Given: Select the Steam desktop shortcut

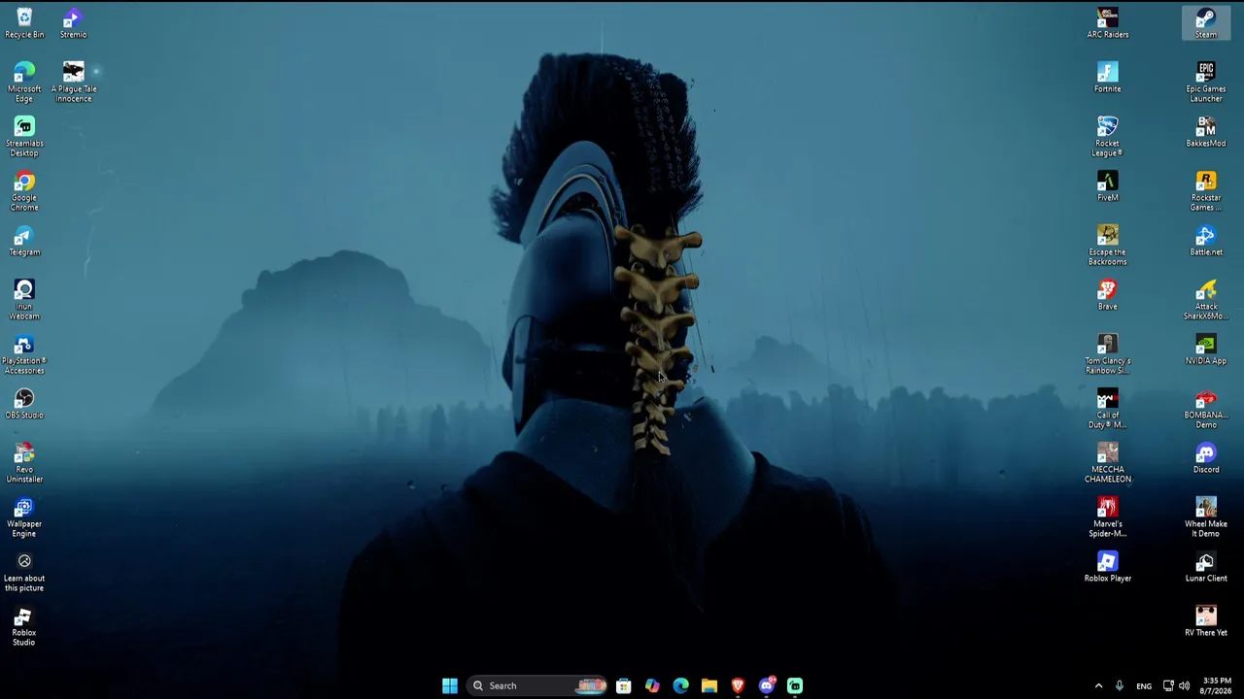Looking at the screenshot, I should click(1206, 23).
